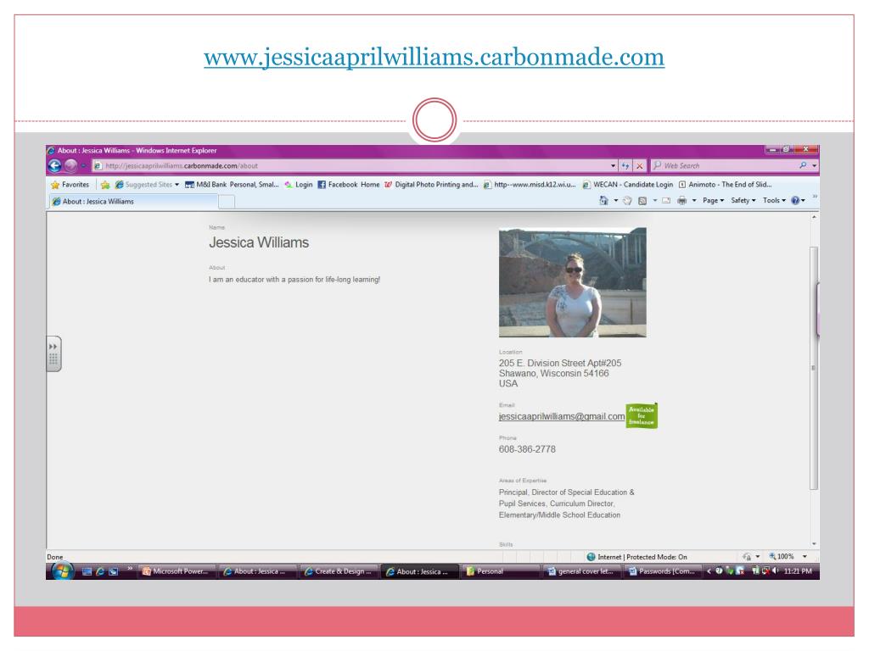Click the Add to Favorites bar icon
Screen dimensions: 869x651
click(x=104, y=184)
